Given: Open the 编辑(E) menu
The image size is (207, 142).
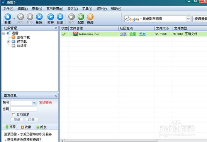Looking at the screenshot, I should [x=22, y=9].
